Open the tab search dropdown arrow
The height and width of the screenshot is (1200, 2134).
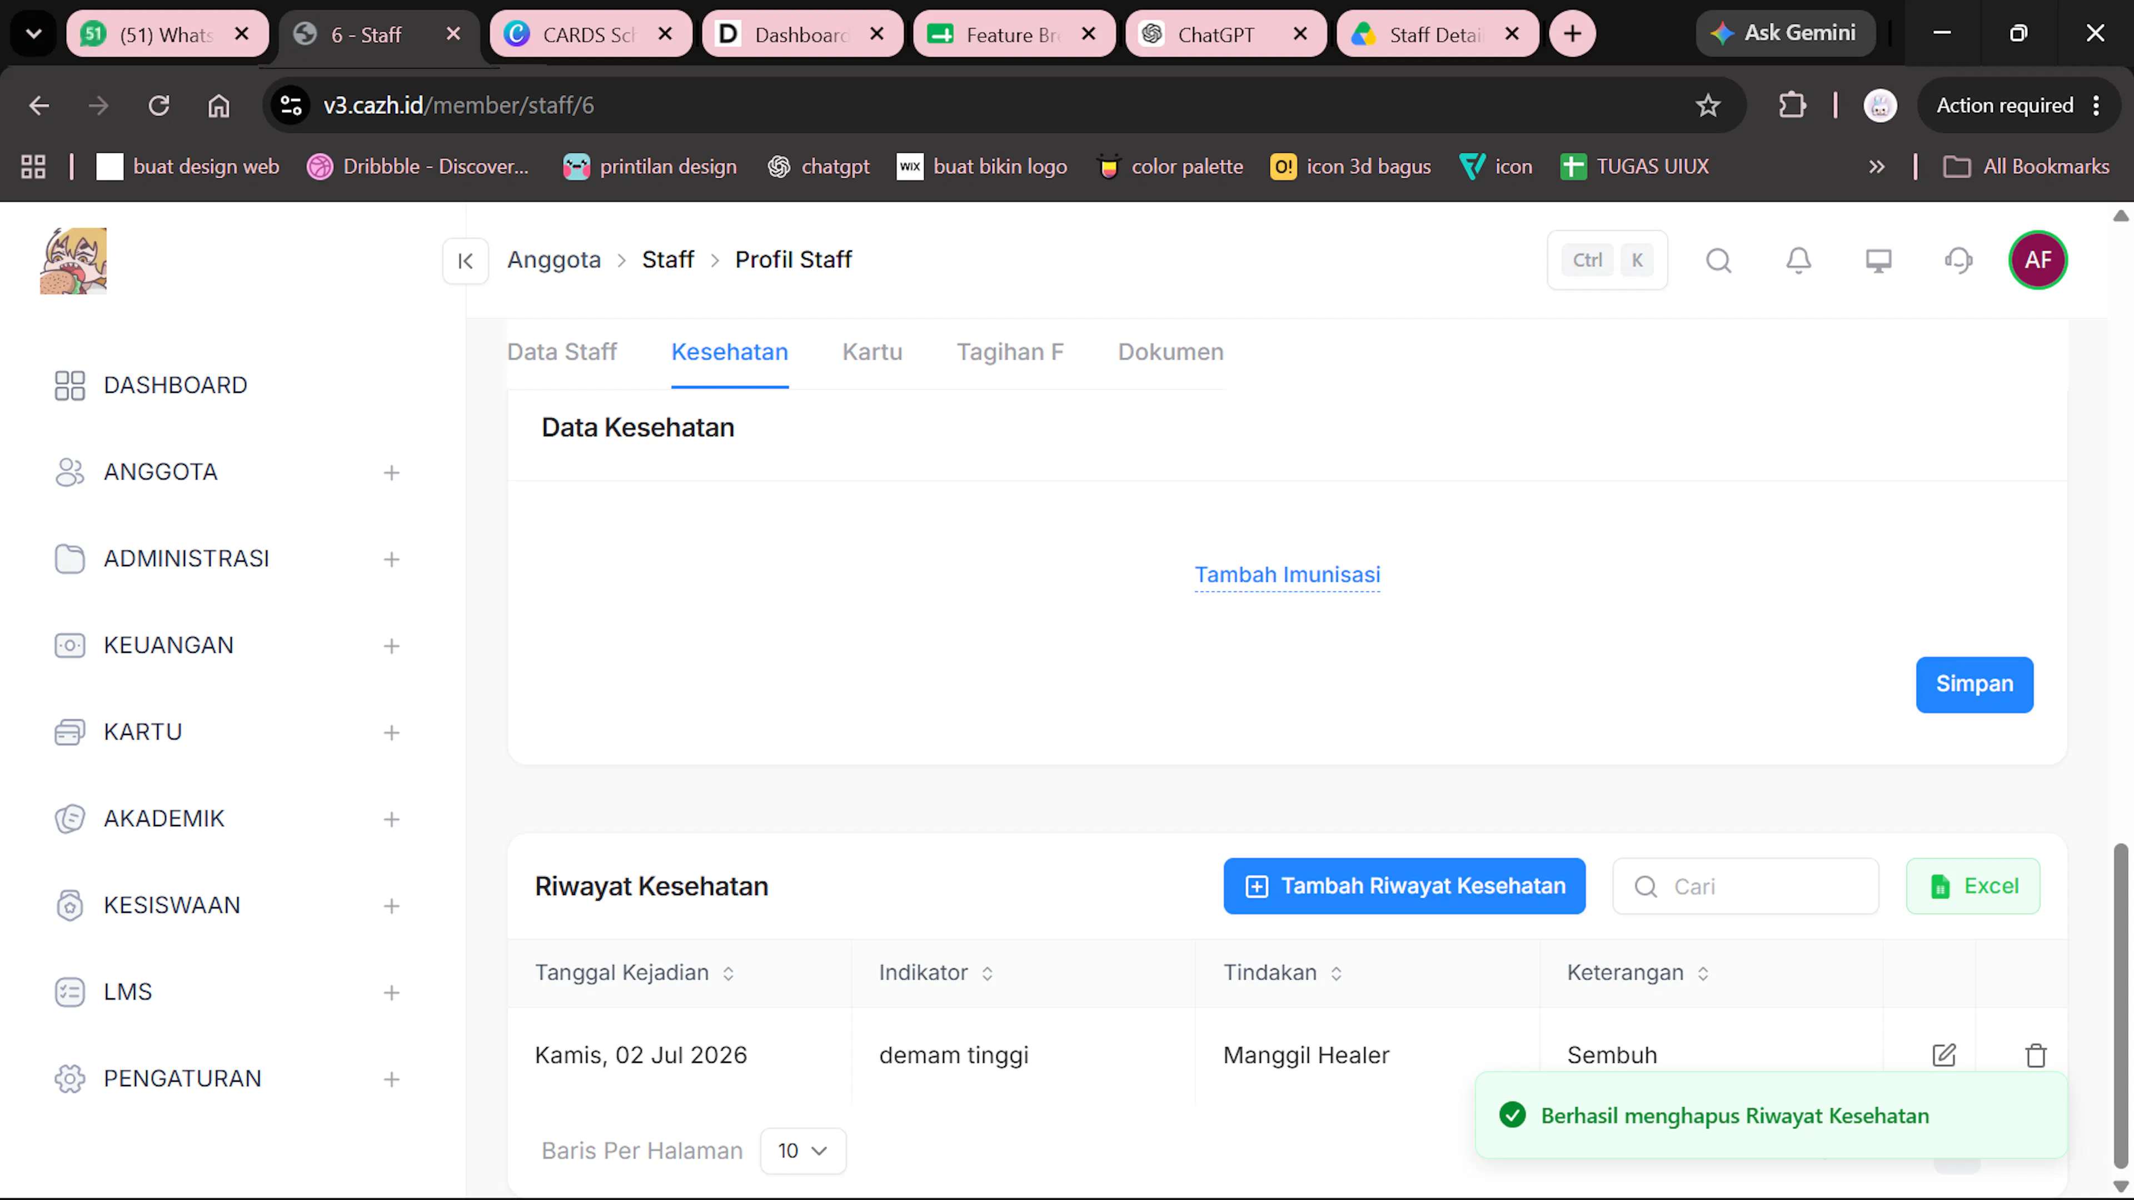point(34,34)
